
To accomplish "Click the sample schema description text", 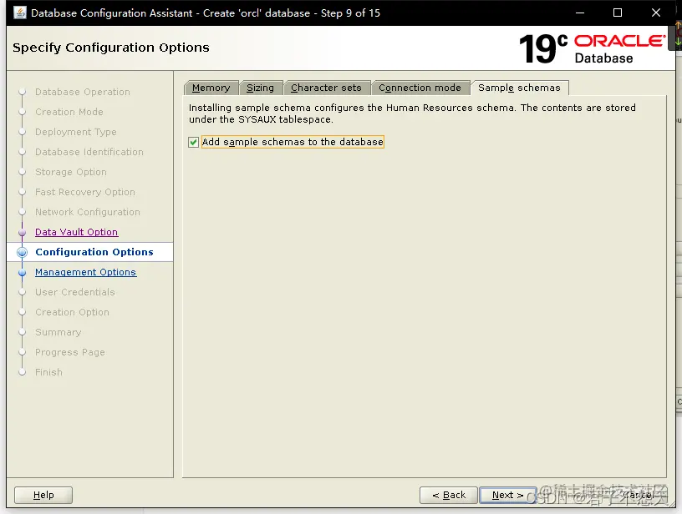I will click(412, 113).
